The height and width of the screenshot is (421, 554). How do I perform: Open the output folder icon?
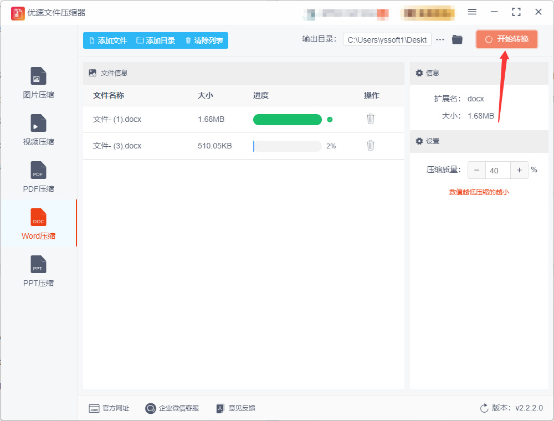pos(457,39)
